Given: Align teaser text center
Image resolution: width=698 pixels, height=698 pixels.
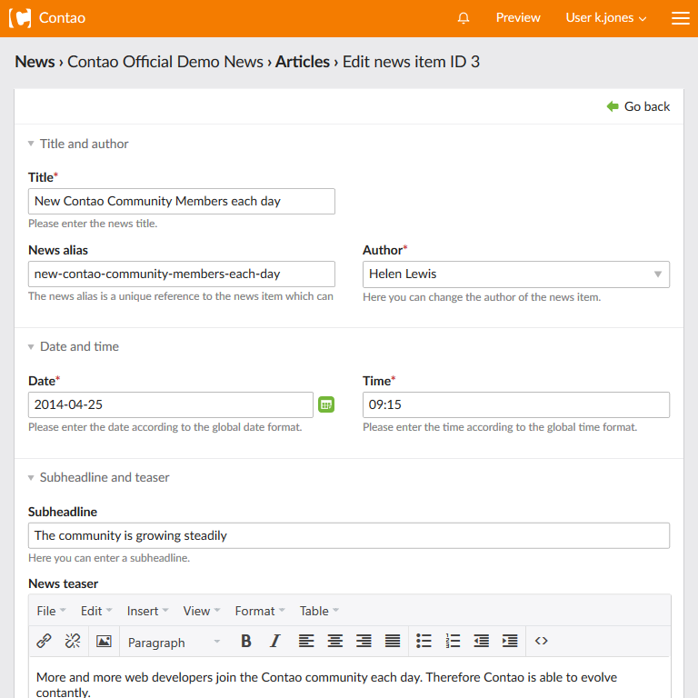Looking at the screenshot, I should [x=335, y=641].
